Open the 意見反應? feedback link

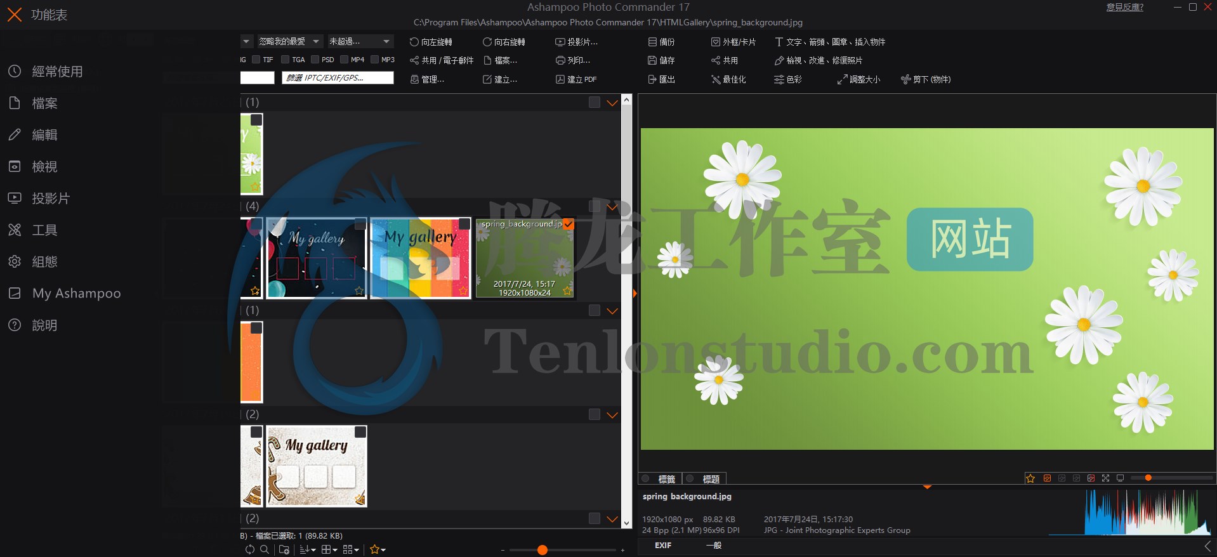1125,8
